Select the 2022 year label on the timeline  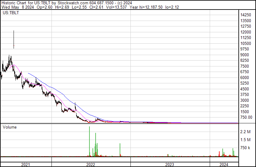pyautogui.click(x=91, y=164)
